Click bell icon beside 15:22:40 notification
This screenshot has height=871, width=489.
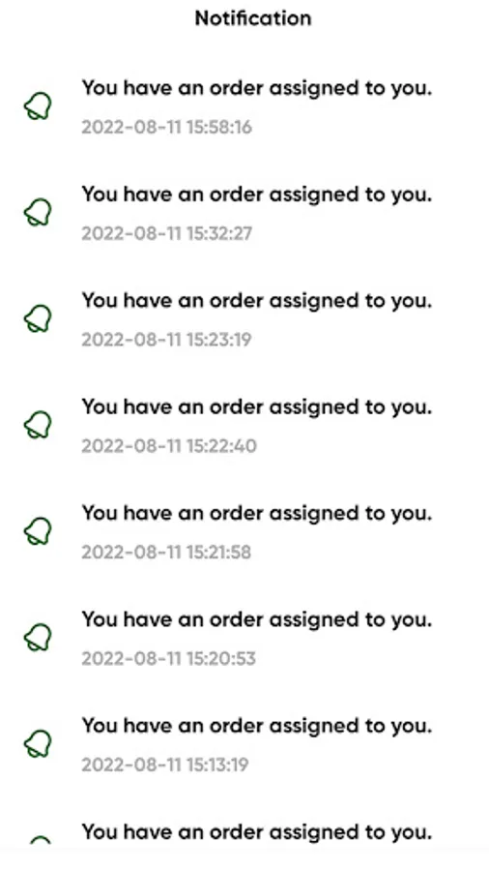point(38,425)
